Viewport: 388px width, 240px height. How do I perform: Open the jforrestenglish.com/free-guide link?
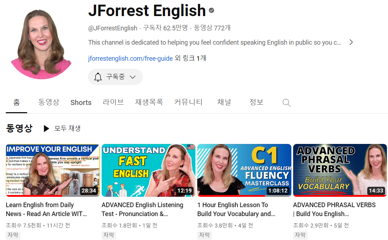click(130, 58)
